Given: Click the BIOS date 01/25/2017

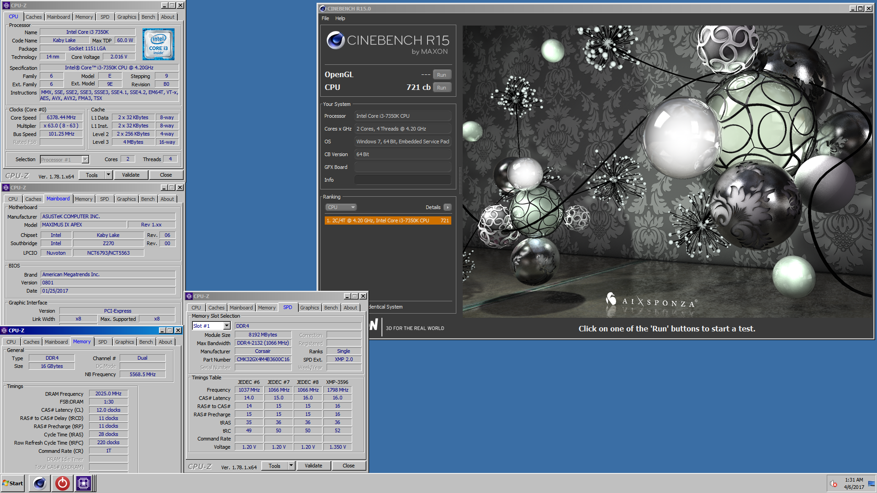Looking at the screenshot, I should pos(108,291).
